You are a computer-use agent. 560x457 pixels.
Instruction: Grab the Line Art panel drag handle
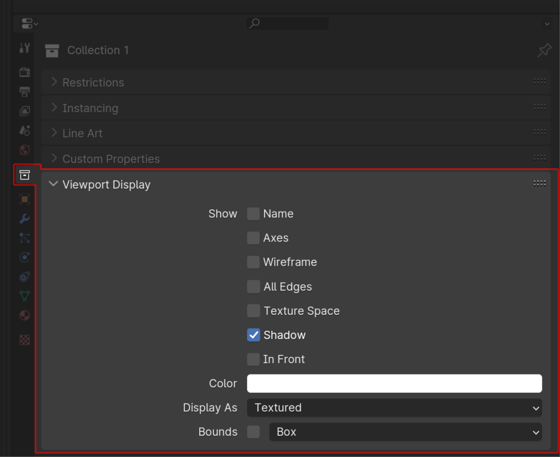tap(539, 132)
